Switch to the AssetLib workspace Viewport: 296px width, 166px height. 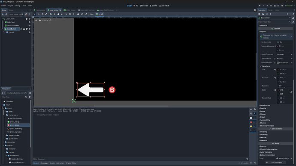(164, 6)
